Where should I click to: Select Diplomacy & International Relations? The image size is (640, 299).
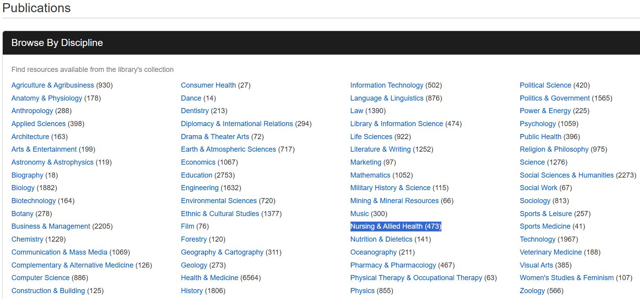point(236,124)
